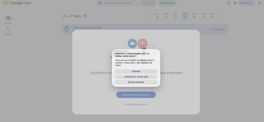
Task: Click the red microphone illustration icon
Action: [x=142, y=44]
